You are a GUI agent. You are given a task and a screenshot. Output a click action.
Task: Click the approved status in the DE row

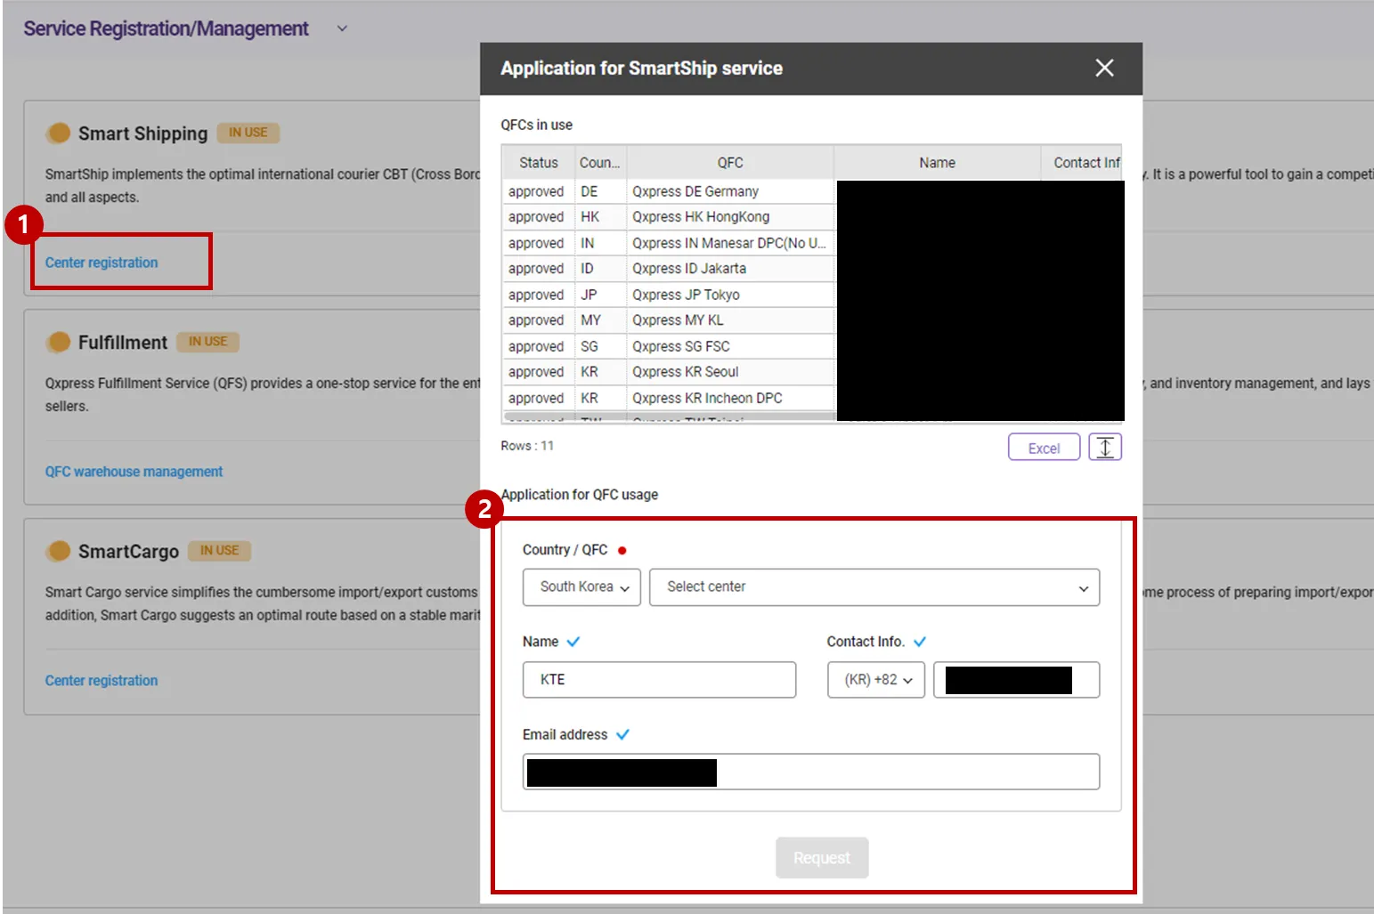536,191
